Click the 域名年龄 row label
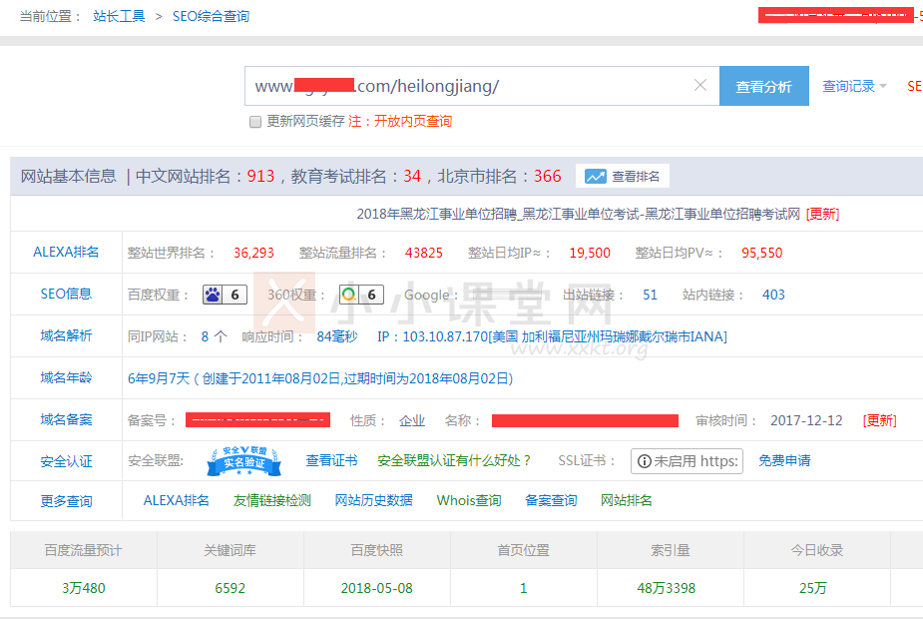The width and height of the screenshot is (923, 619). pyautogui.click(x=66, y=377)
